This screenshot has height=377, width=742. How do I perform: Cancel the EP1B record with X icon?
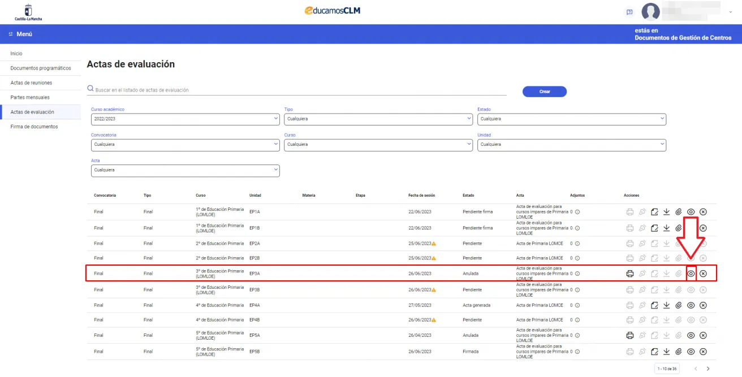(703, 228)
